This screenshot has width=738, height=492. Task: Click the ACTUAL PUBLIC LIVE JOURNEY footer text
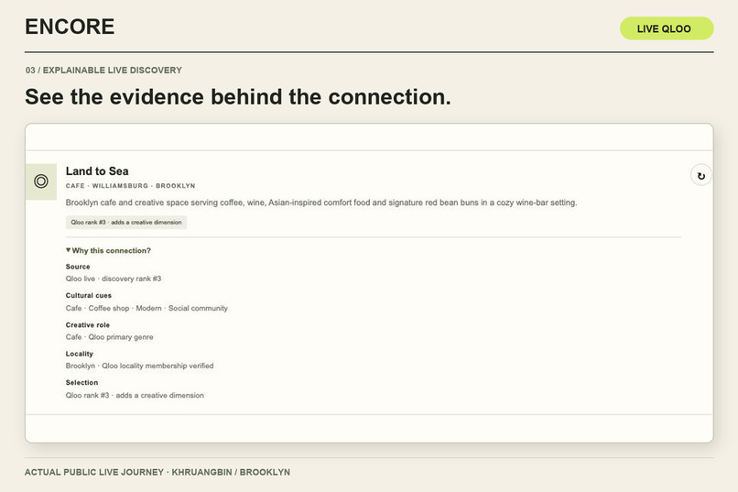click(157, 472)
